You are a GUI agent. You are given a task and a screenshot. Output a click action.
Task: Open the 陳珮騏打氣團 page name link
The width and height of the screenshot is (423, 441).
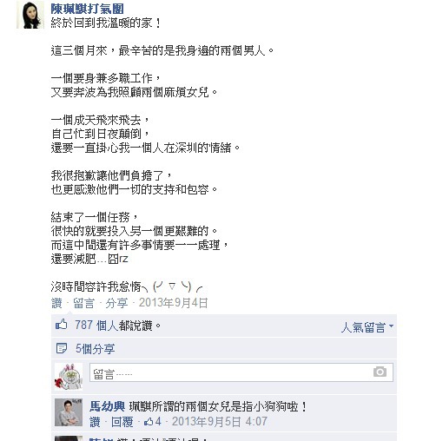click(87, 9)
